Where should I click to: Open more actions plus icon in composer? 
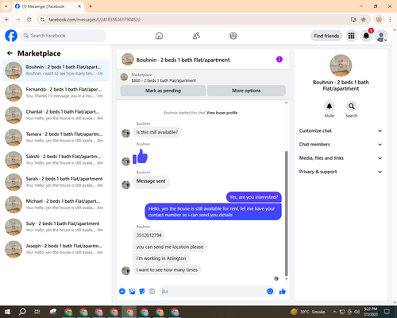(x=122, y=292)
